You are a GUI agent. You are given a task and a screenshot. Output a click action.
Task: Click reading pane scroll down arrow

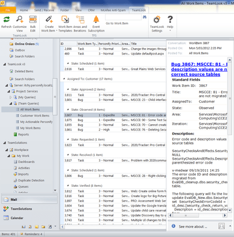(x=230, y=210)
